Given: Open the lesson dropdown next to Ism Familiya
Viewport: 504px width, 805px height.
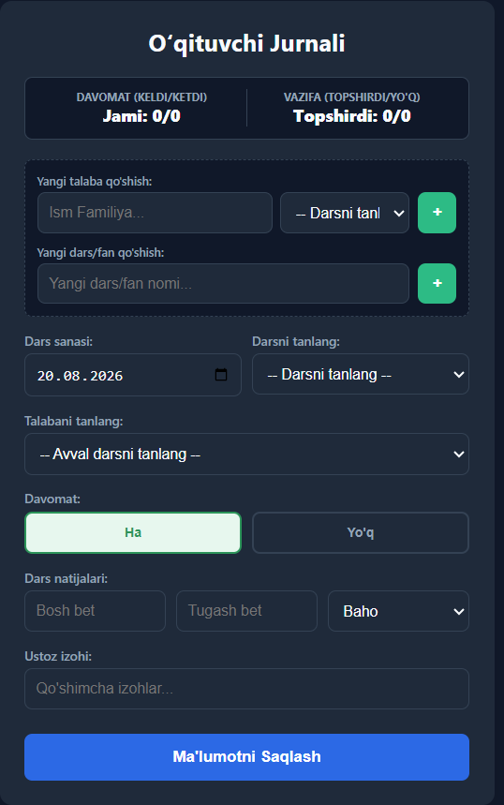Looking at the screenshot, I should coord(345,213).
